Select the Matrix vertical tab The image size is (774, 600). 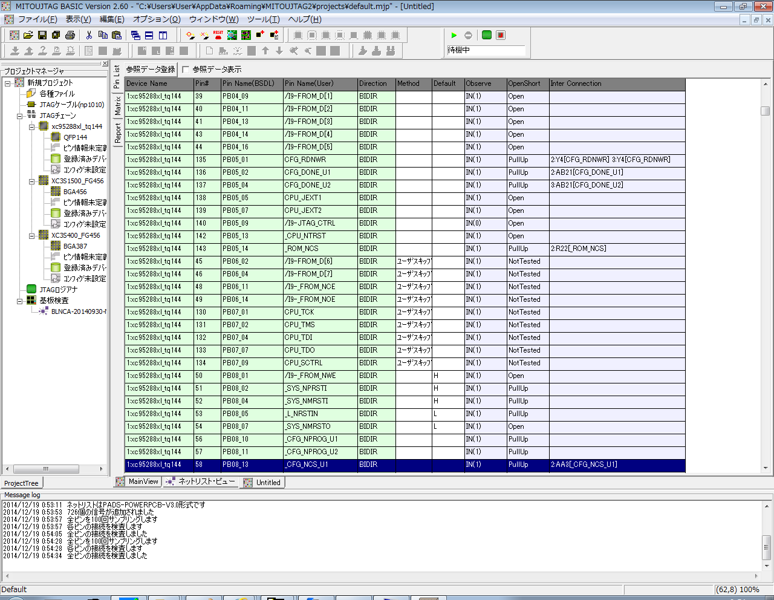pyautogui.click(x=118, y=106)
